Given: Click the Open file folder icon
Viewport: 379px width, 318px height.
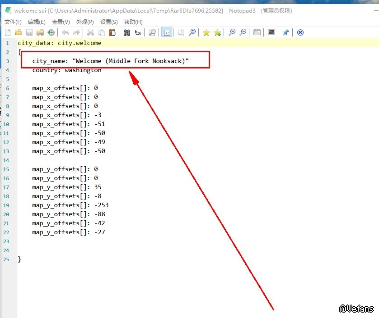Looking at the screenshot, I should tap(19, 32).
